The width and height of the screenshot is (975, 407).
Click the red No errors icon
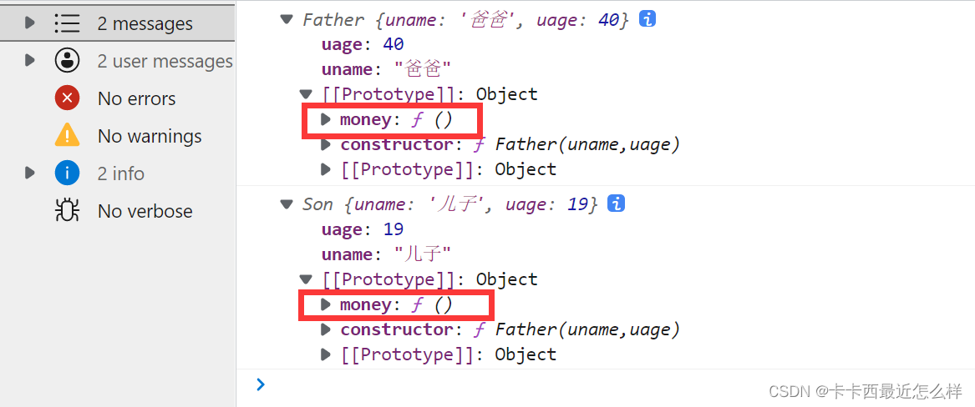click(67, 98)
